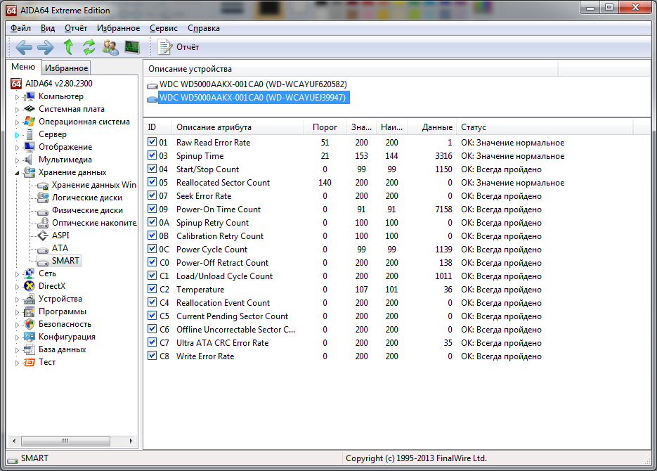Open the Сервер tree item
This screenshot has height=471, width=657.
(53, 134)
